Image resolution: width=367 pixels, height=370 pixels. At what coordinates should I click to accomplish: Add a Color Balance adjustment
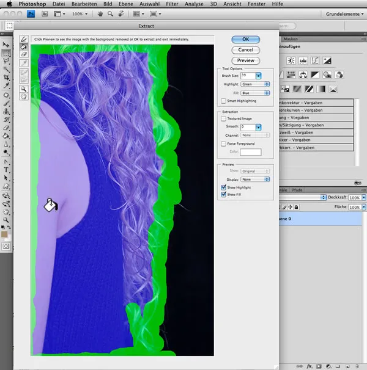click(x=303, y=74)
